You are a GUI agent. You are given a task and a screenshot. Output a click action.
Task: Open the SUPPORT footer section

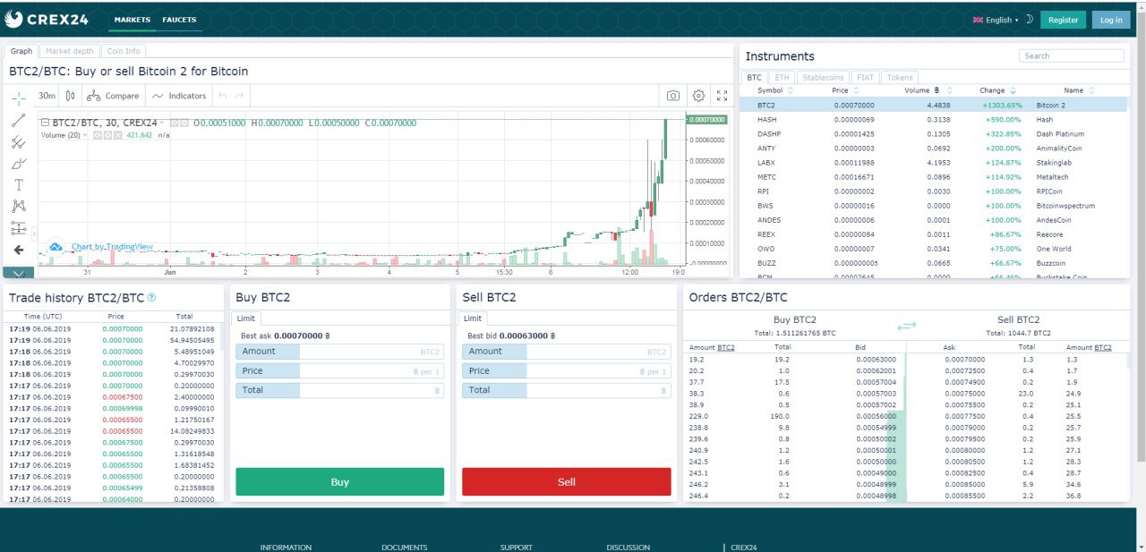click(x=517, y=548)
